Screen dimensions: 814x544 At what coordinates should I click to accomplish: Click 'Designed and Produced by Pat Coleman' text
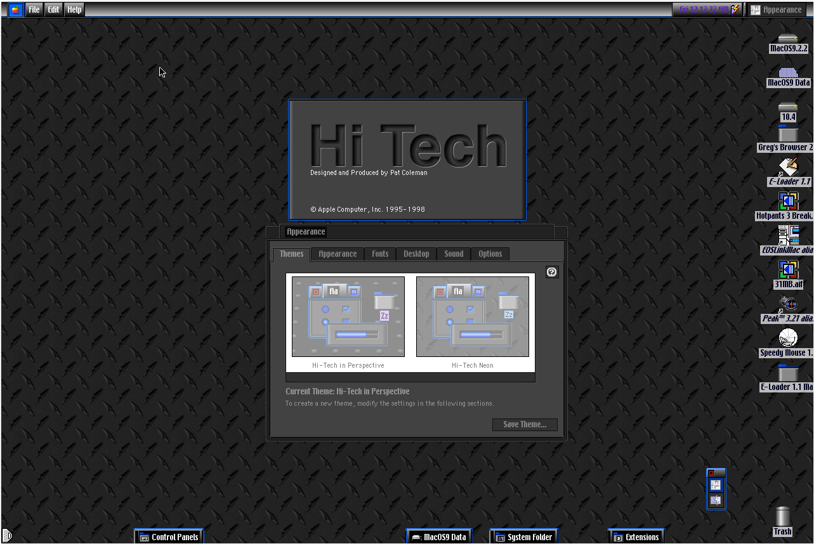[x=369, y=172]
